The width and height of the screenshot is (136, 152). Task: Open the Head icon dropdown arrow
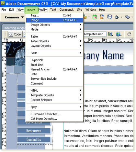coord(122,17)
